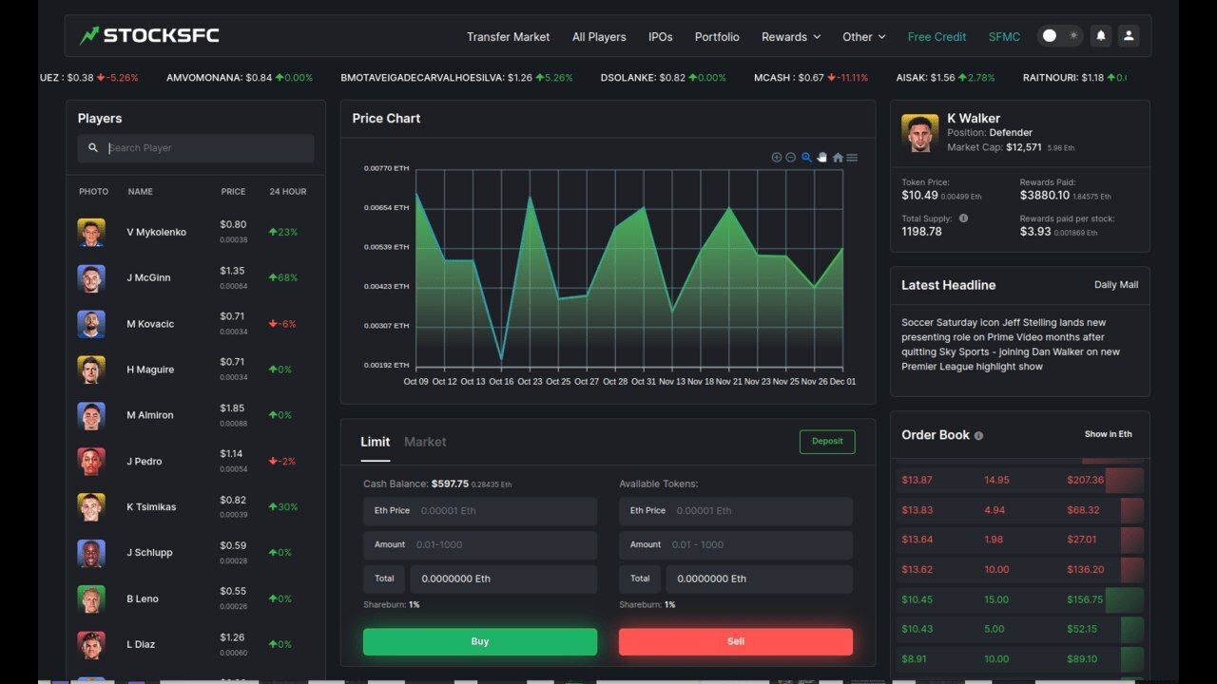1217x684 pixels.
Task: Select M Kovacic's player photo
Action: click(91, 324)
